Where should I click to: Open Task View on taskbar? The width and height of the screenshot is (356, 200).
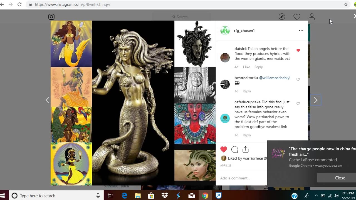pos(110,196)
